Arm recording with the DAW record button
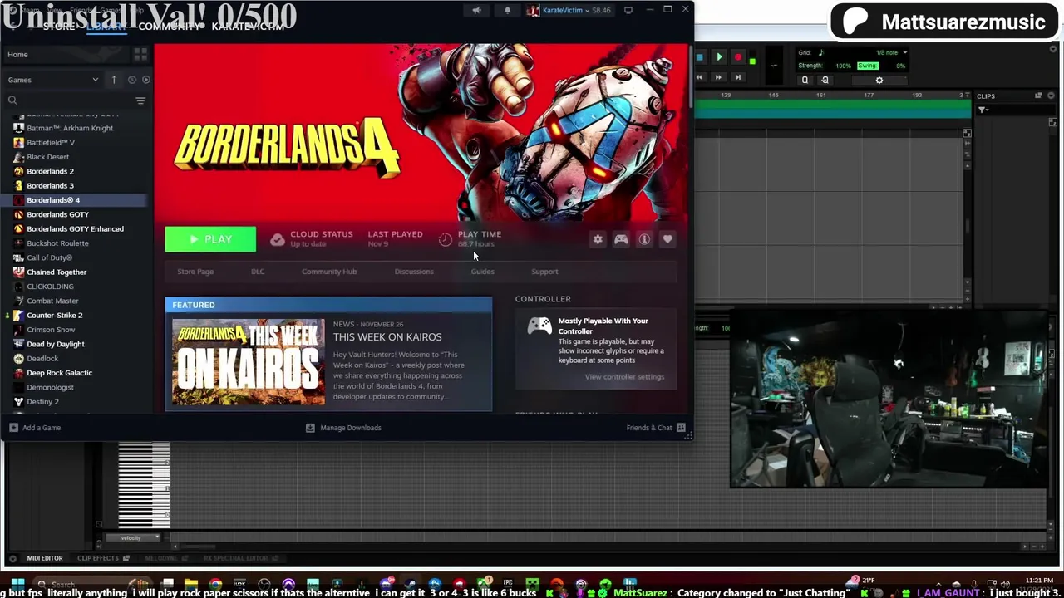This screenshot has height=598, width=1064. [x=737, y=57]
